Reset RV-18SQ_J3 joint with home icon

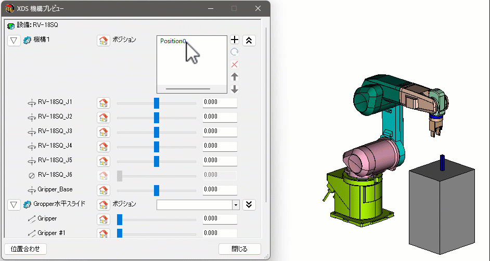(104, 132)
